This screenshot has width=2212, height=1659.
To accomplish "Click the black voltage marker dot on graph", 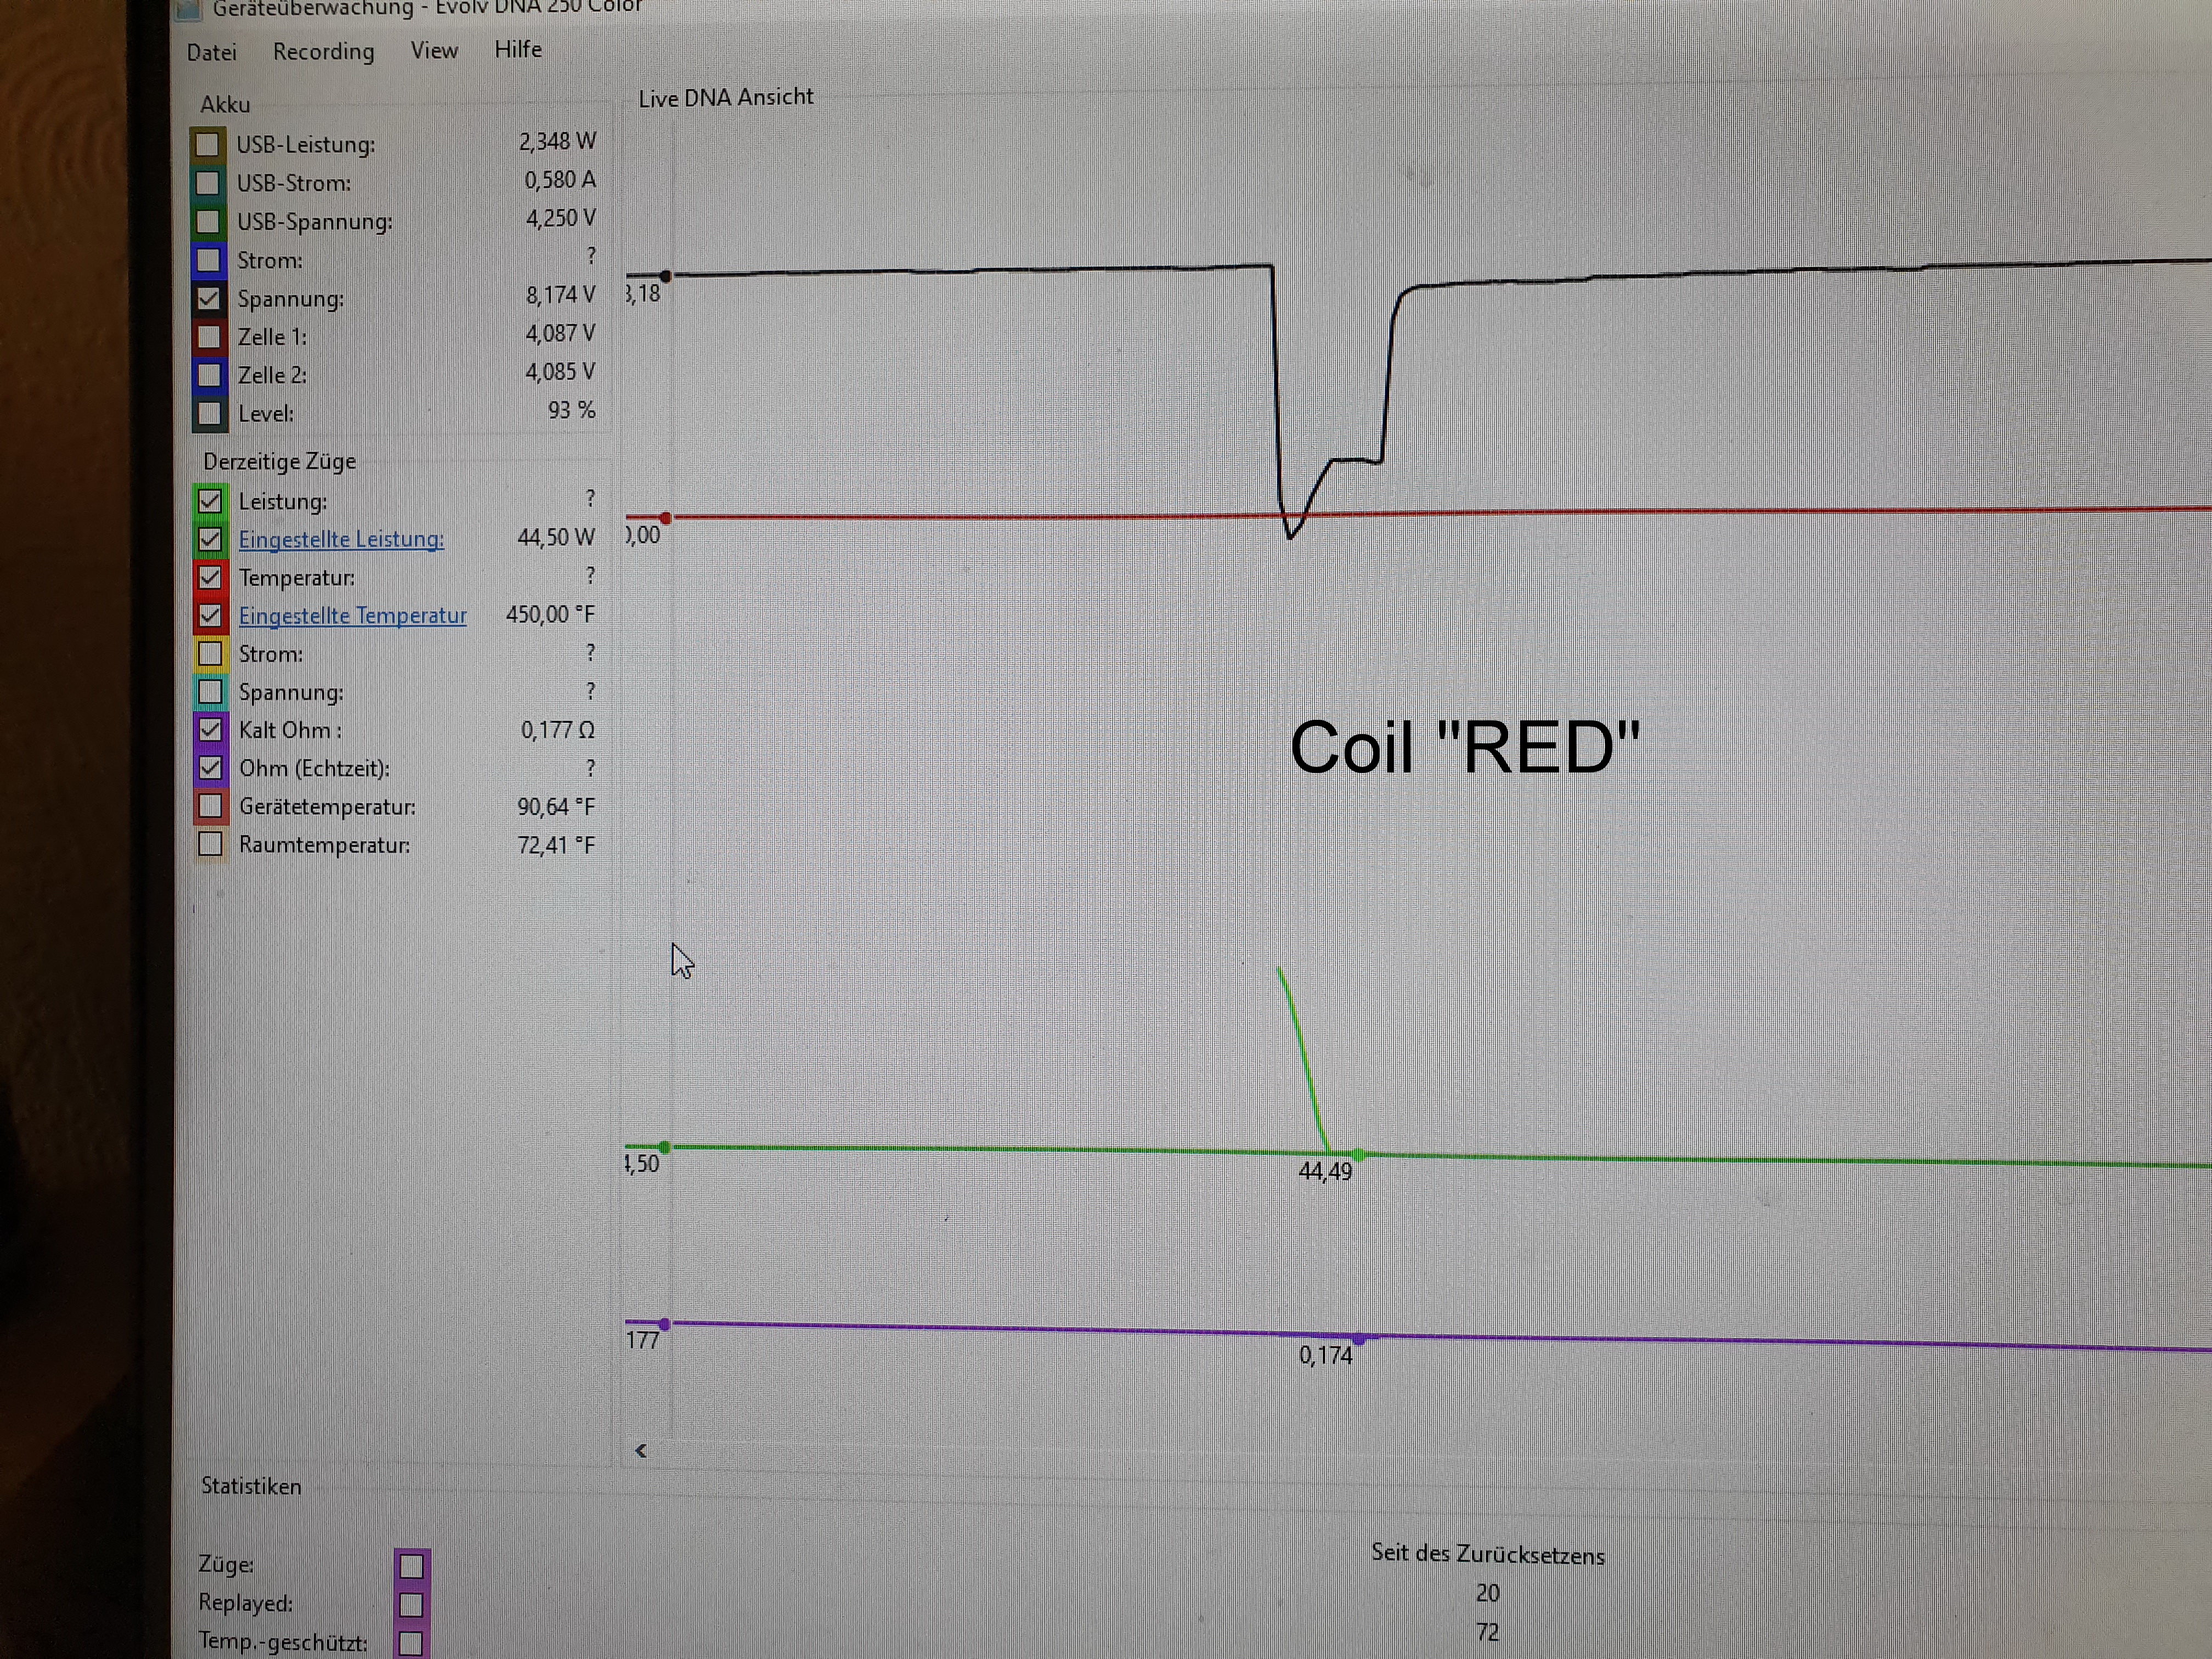I will pyautogui.click(x=666, y=276).
